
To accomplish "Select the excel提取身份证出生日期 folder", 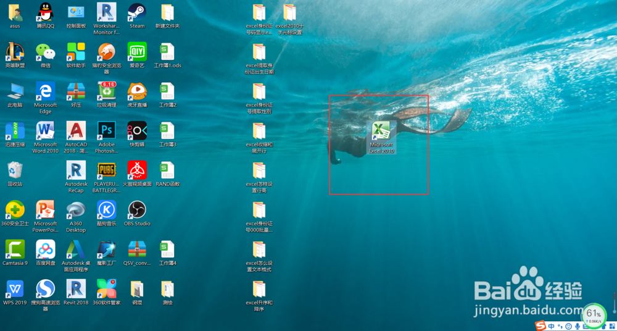I will (259, 58).
